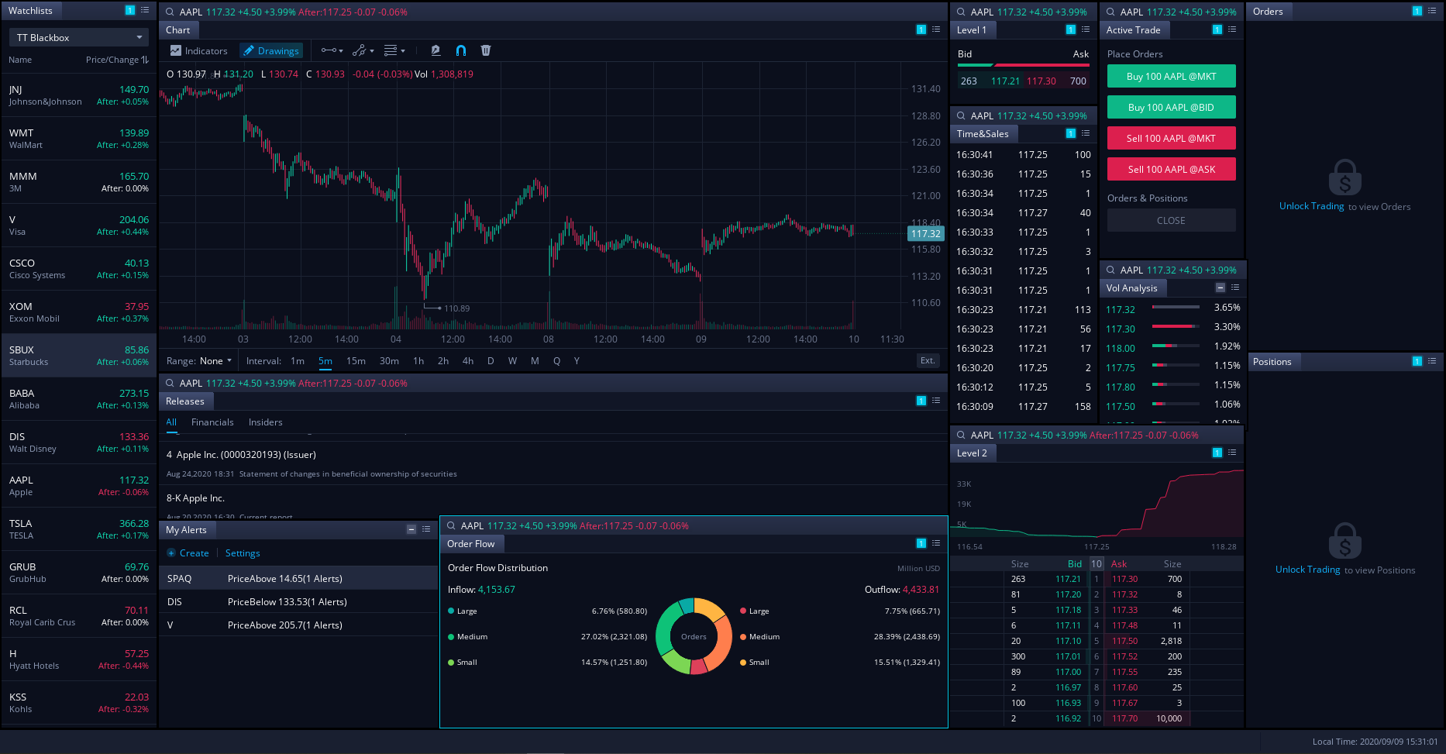
Task: Open the Orders panel menu icon
Action: (x=1432, y=11)
